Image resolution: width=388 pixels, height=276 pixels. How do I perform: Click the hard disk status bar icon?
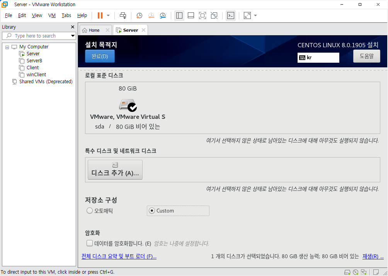pyautogui.click(x=347, y=272)
